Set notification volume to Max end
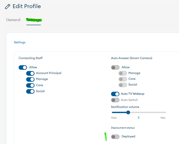Image resolution: width=179 pixels, height=144 pixels. pyautogui.click(x=166, y=112)
